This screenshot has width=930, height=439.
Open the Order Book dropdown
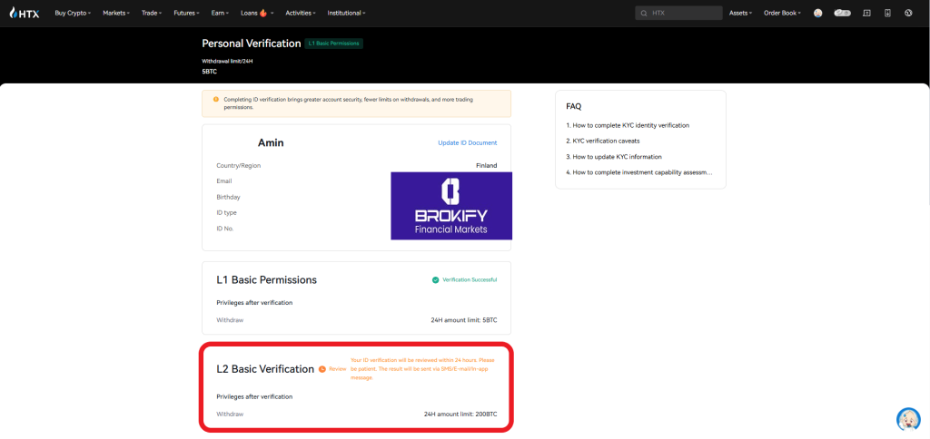(781, 13)
